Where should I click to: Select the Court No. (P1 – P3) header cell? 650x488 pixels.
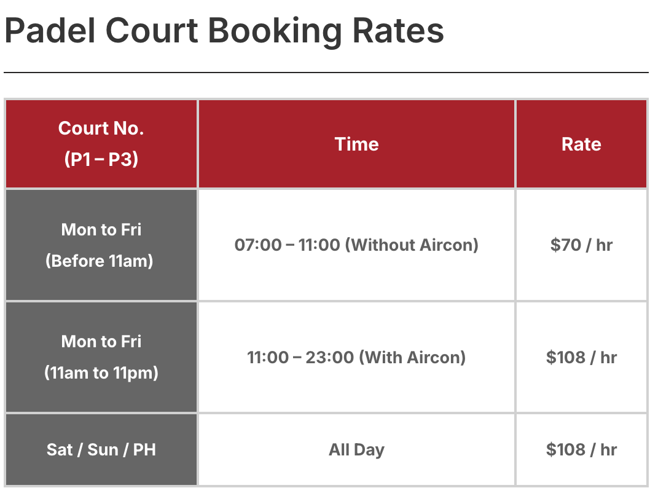[x=101, y=144]
